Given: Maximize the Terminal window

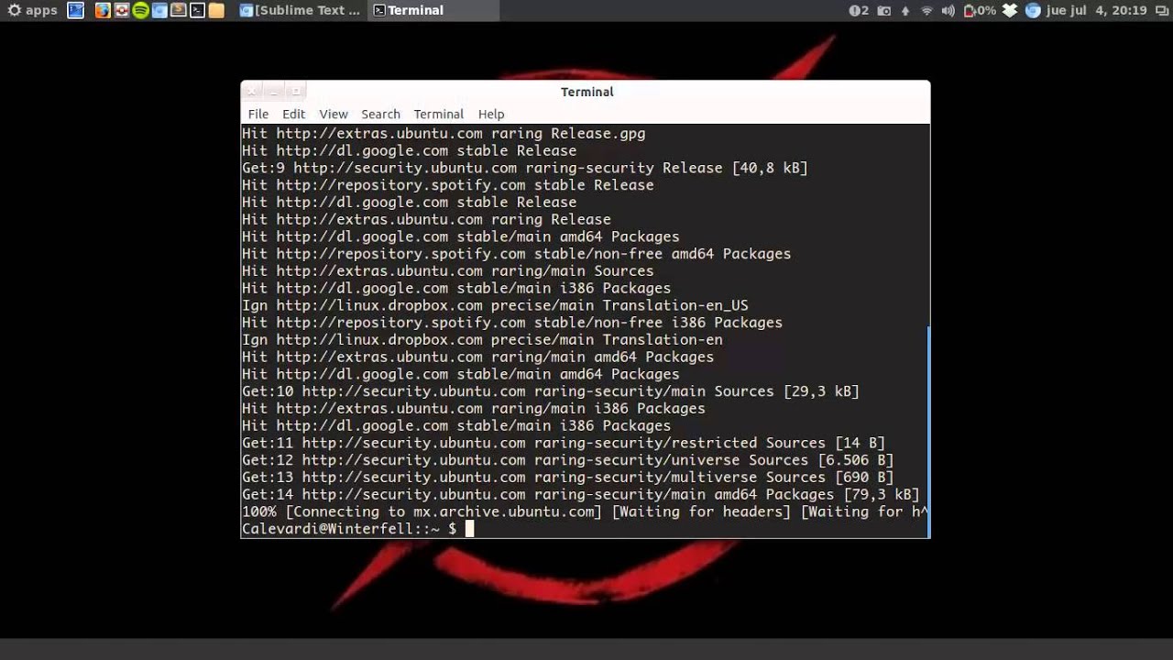Looking at the screenshot, I should pyautogui.click(x=295, y=91).
